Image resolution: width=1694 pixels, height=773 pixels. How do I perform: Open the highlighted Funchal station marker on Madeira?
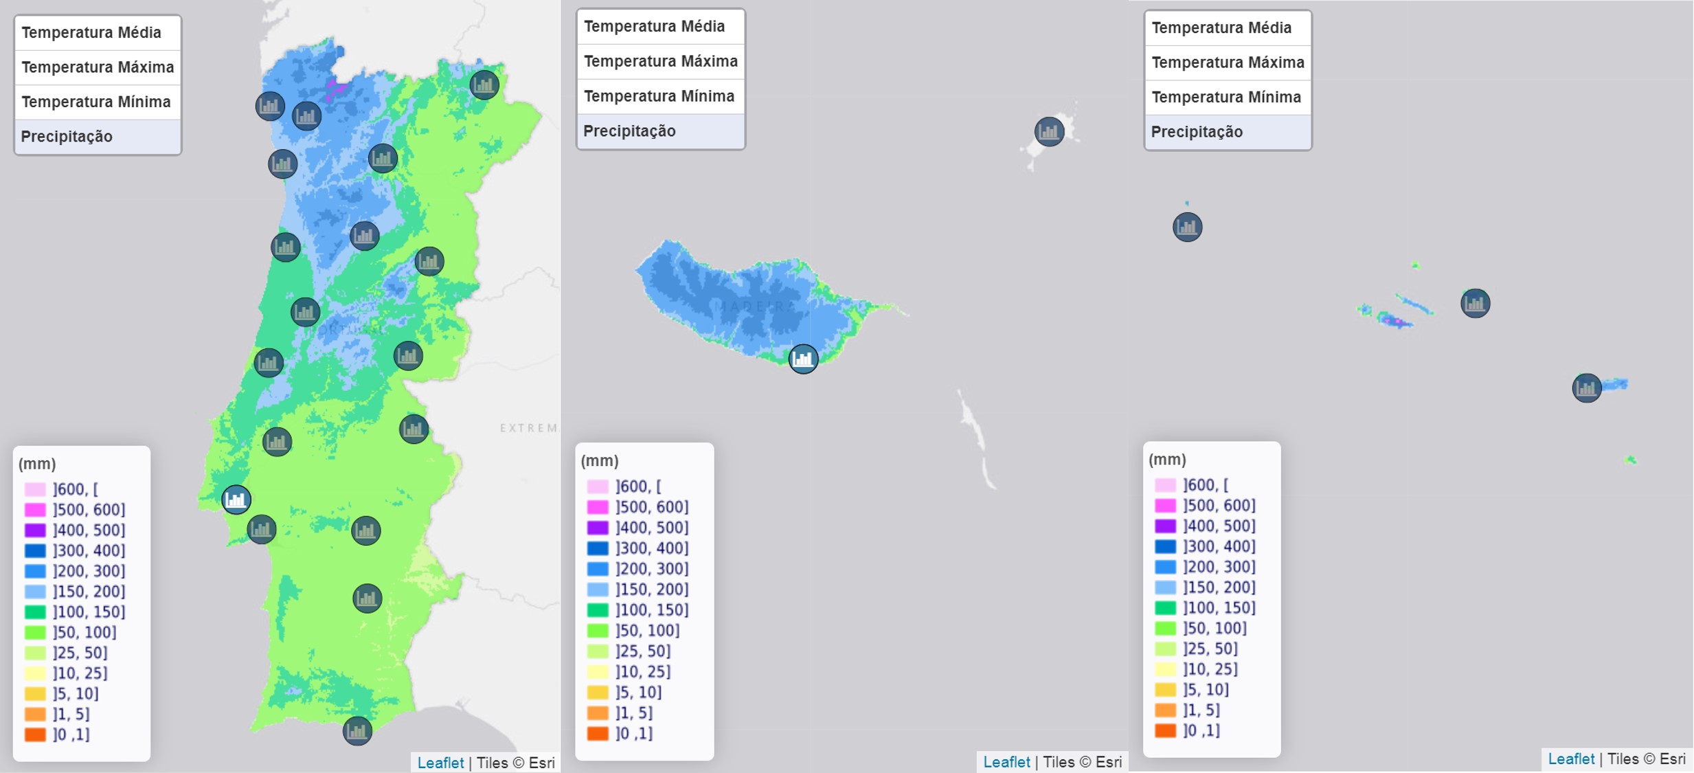[x=803, y=359]
